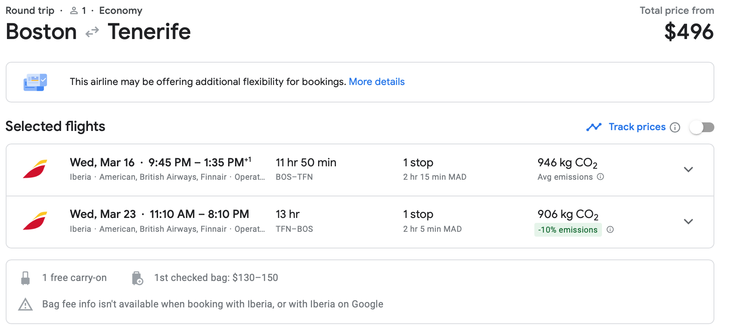Open Avg emissions info icon

click(600, 177)
